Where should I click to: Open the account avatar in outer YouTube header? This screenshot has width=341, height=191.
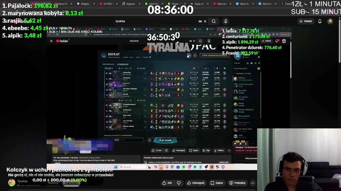pos(330,21)
